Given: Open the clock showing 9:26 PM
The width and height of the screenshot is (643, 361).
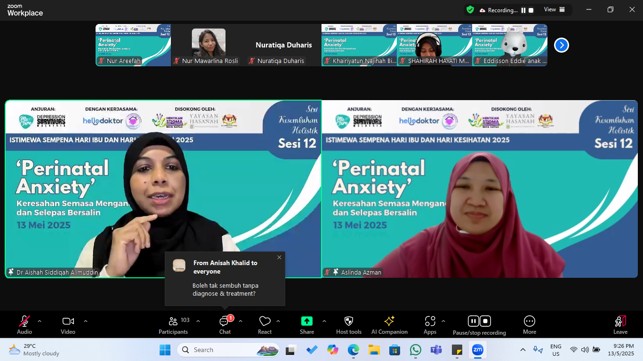Looking at the screenshot, I should click(620, 350).
